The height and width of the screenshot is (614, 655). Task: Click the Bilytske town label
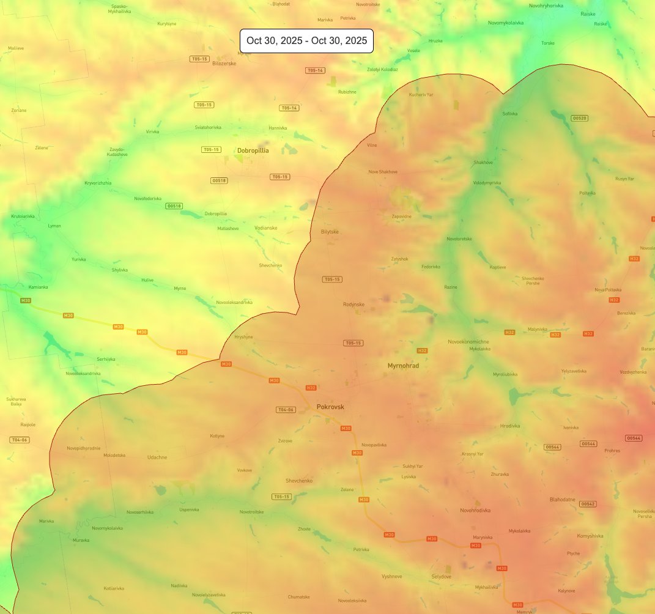330,232
